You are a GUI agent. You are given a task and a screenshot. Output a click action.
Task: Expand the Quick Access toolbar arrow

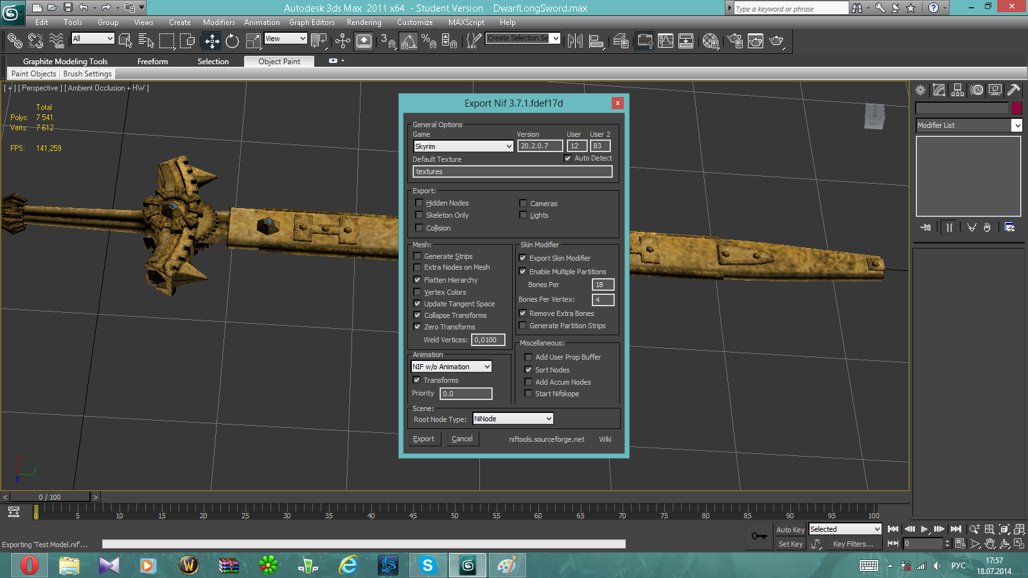142,8
